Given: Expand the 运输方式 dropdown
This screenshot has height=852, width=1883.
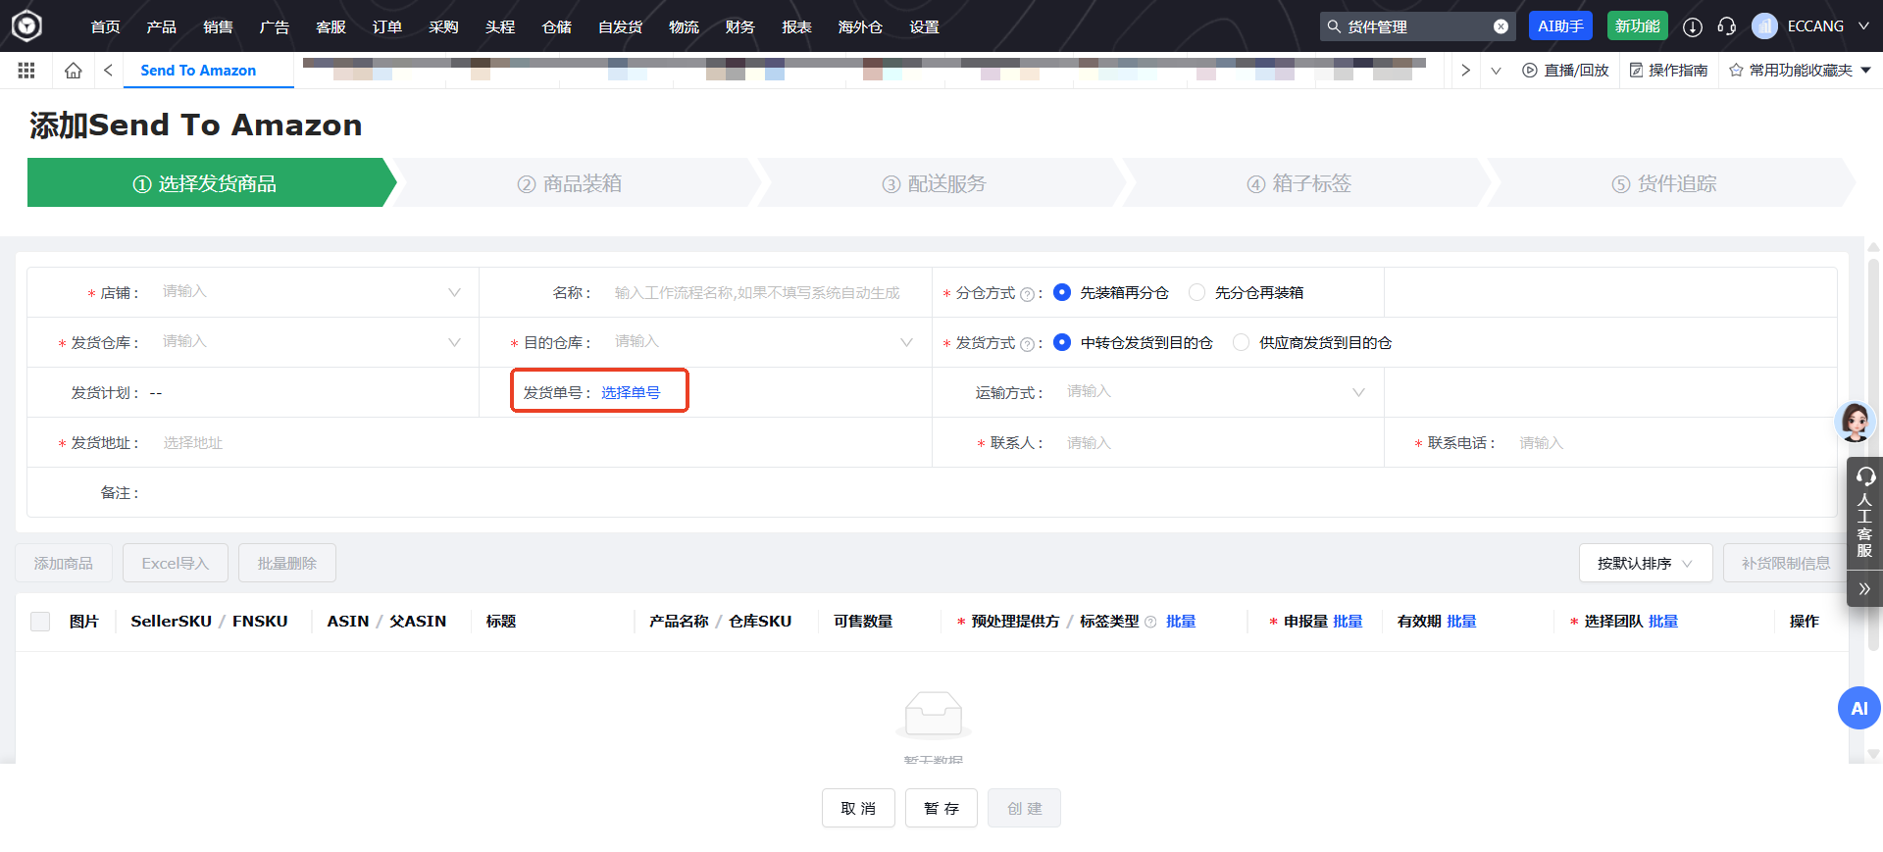Looking at the screenshot, I should pos(1358,392).
